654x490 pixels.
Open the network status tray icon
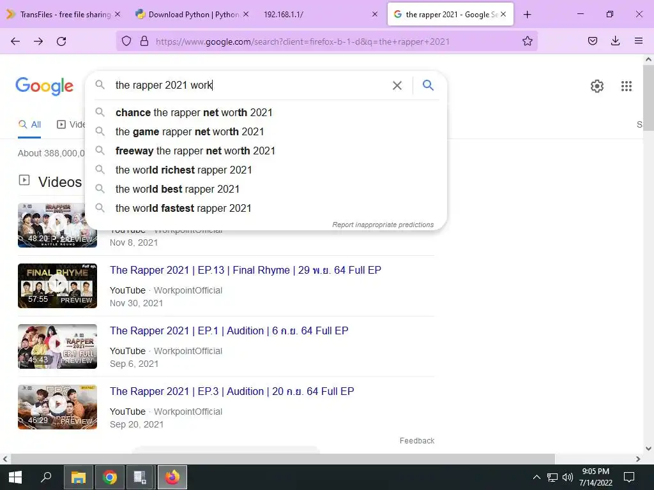click(x=552, y=477)
